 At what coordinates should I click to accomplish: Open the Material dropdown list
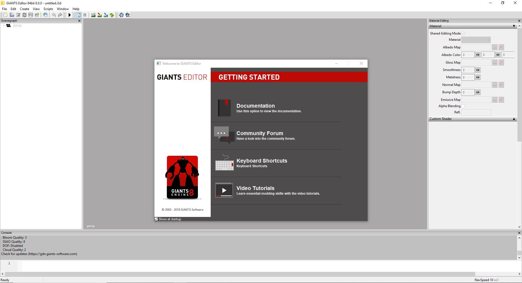coord(488,40)
